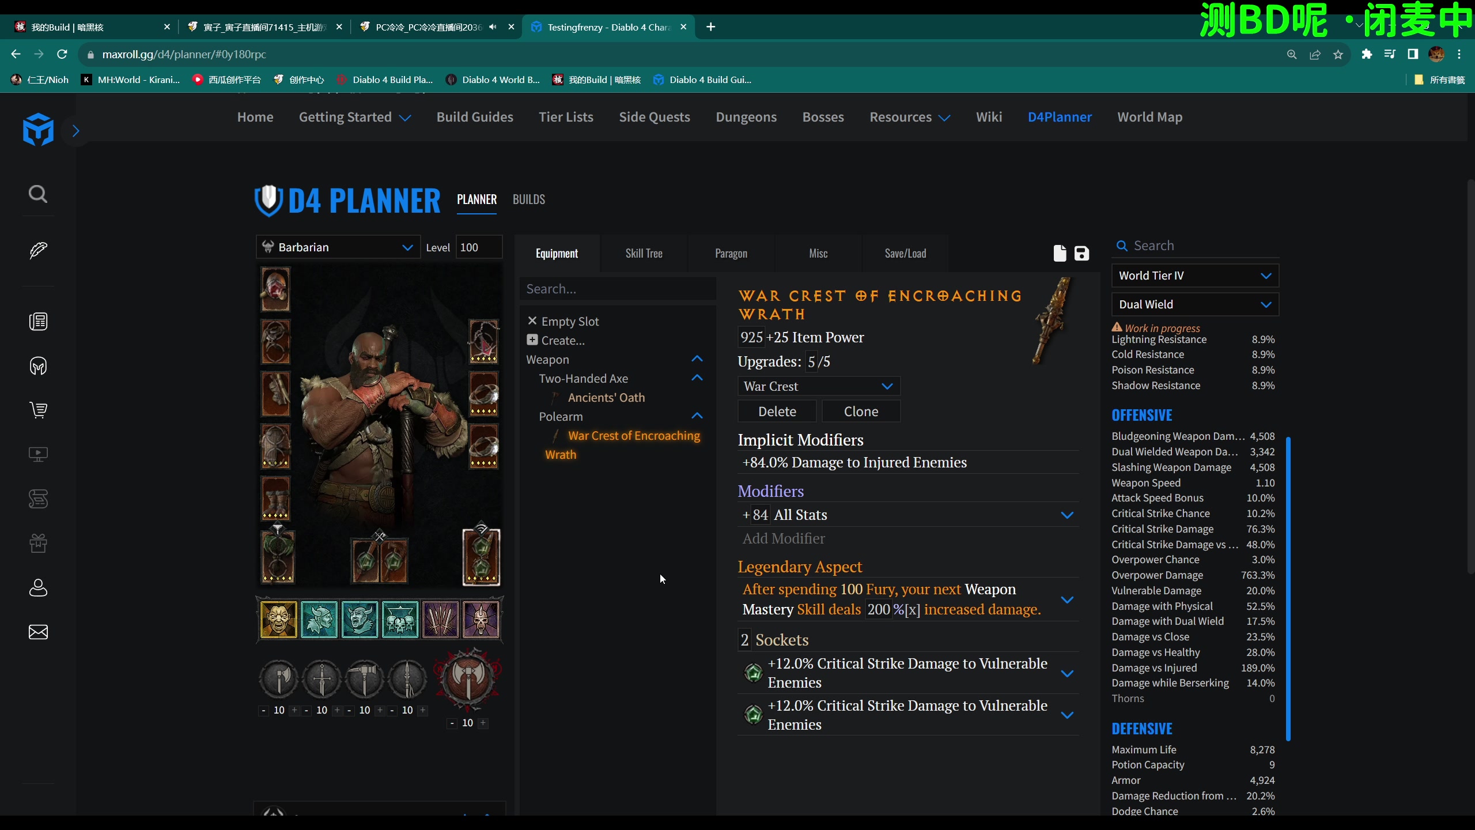Collapse the Two-Handed Axe tree group

[697, 378]
